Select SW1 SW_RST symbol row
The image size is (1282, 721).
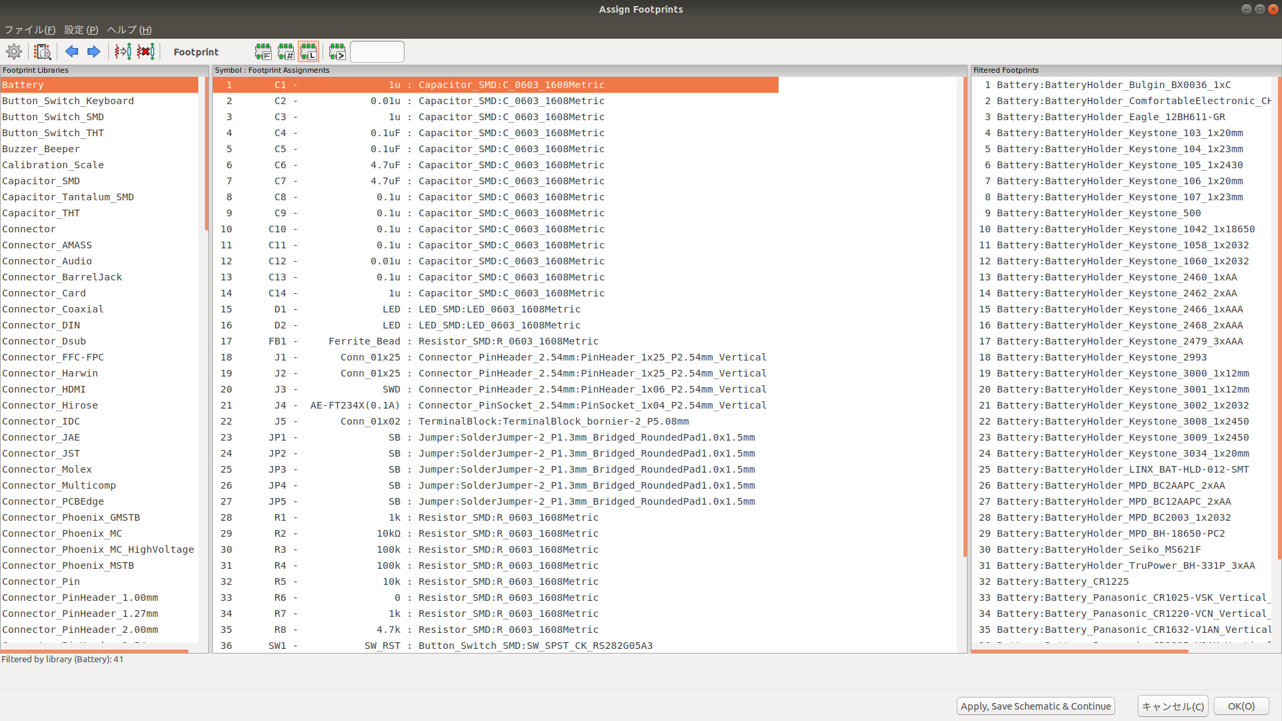click(x=495, y=646)
